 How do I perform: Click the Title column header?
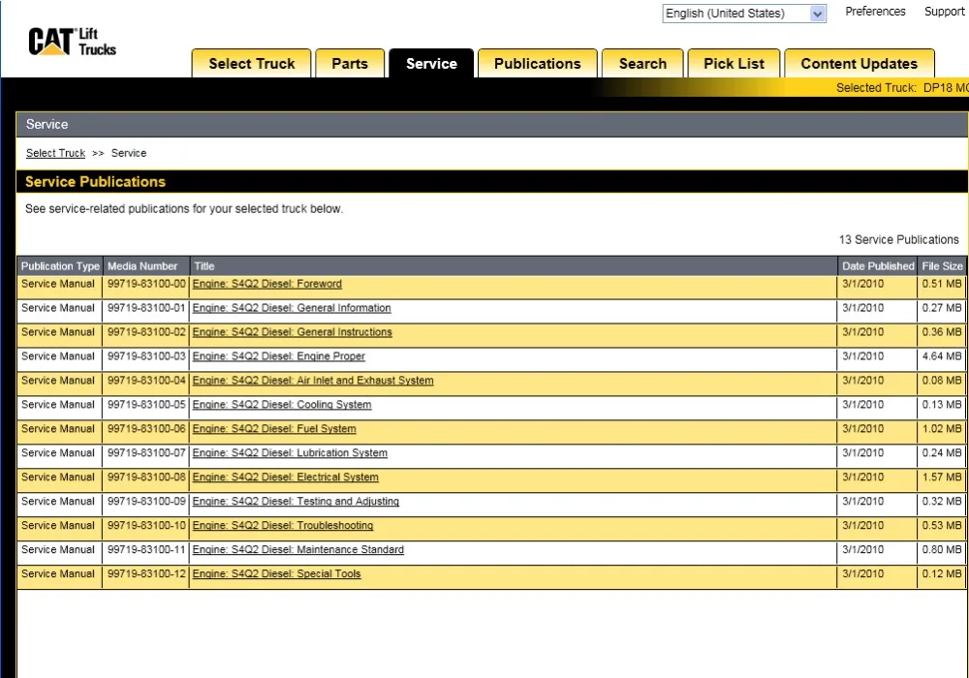[513, 266]
